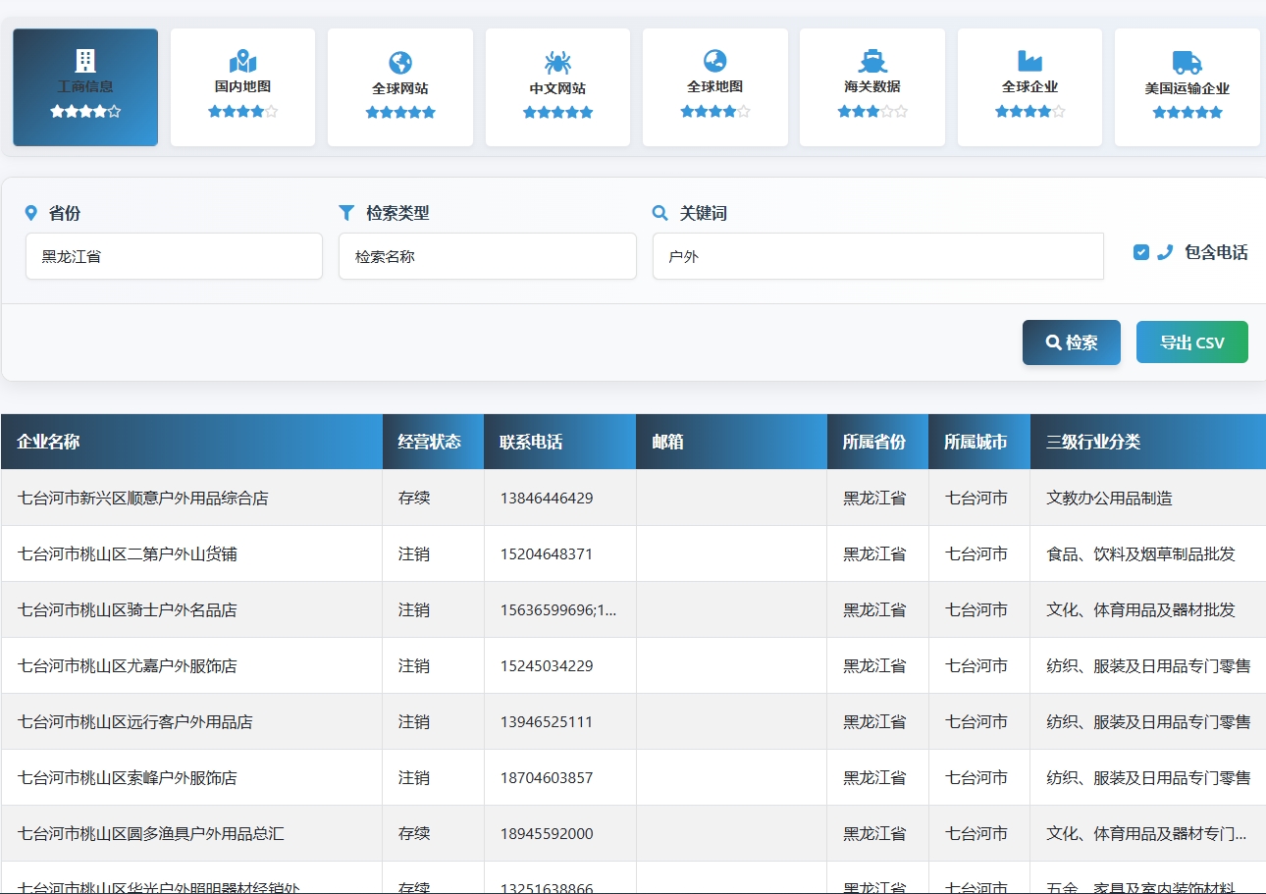
Task: Click the 联系电话 column header
Action: pyautogui.click(x=559, y=442)
